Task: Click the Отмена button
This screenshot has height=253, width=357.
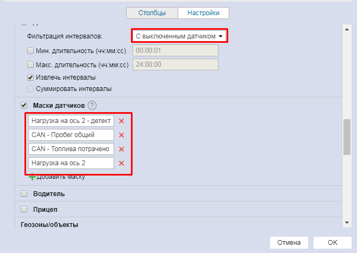Action: [x=289, y=242]
